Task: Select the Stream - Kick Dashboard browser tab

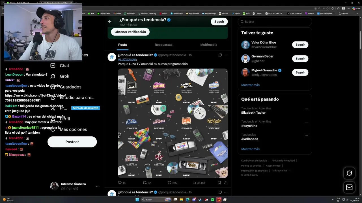Action: pyautogui.click(x=22, y=3)
